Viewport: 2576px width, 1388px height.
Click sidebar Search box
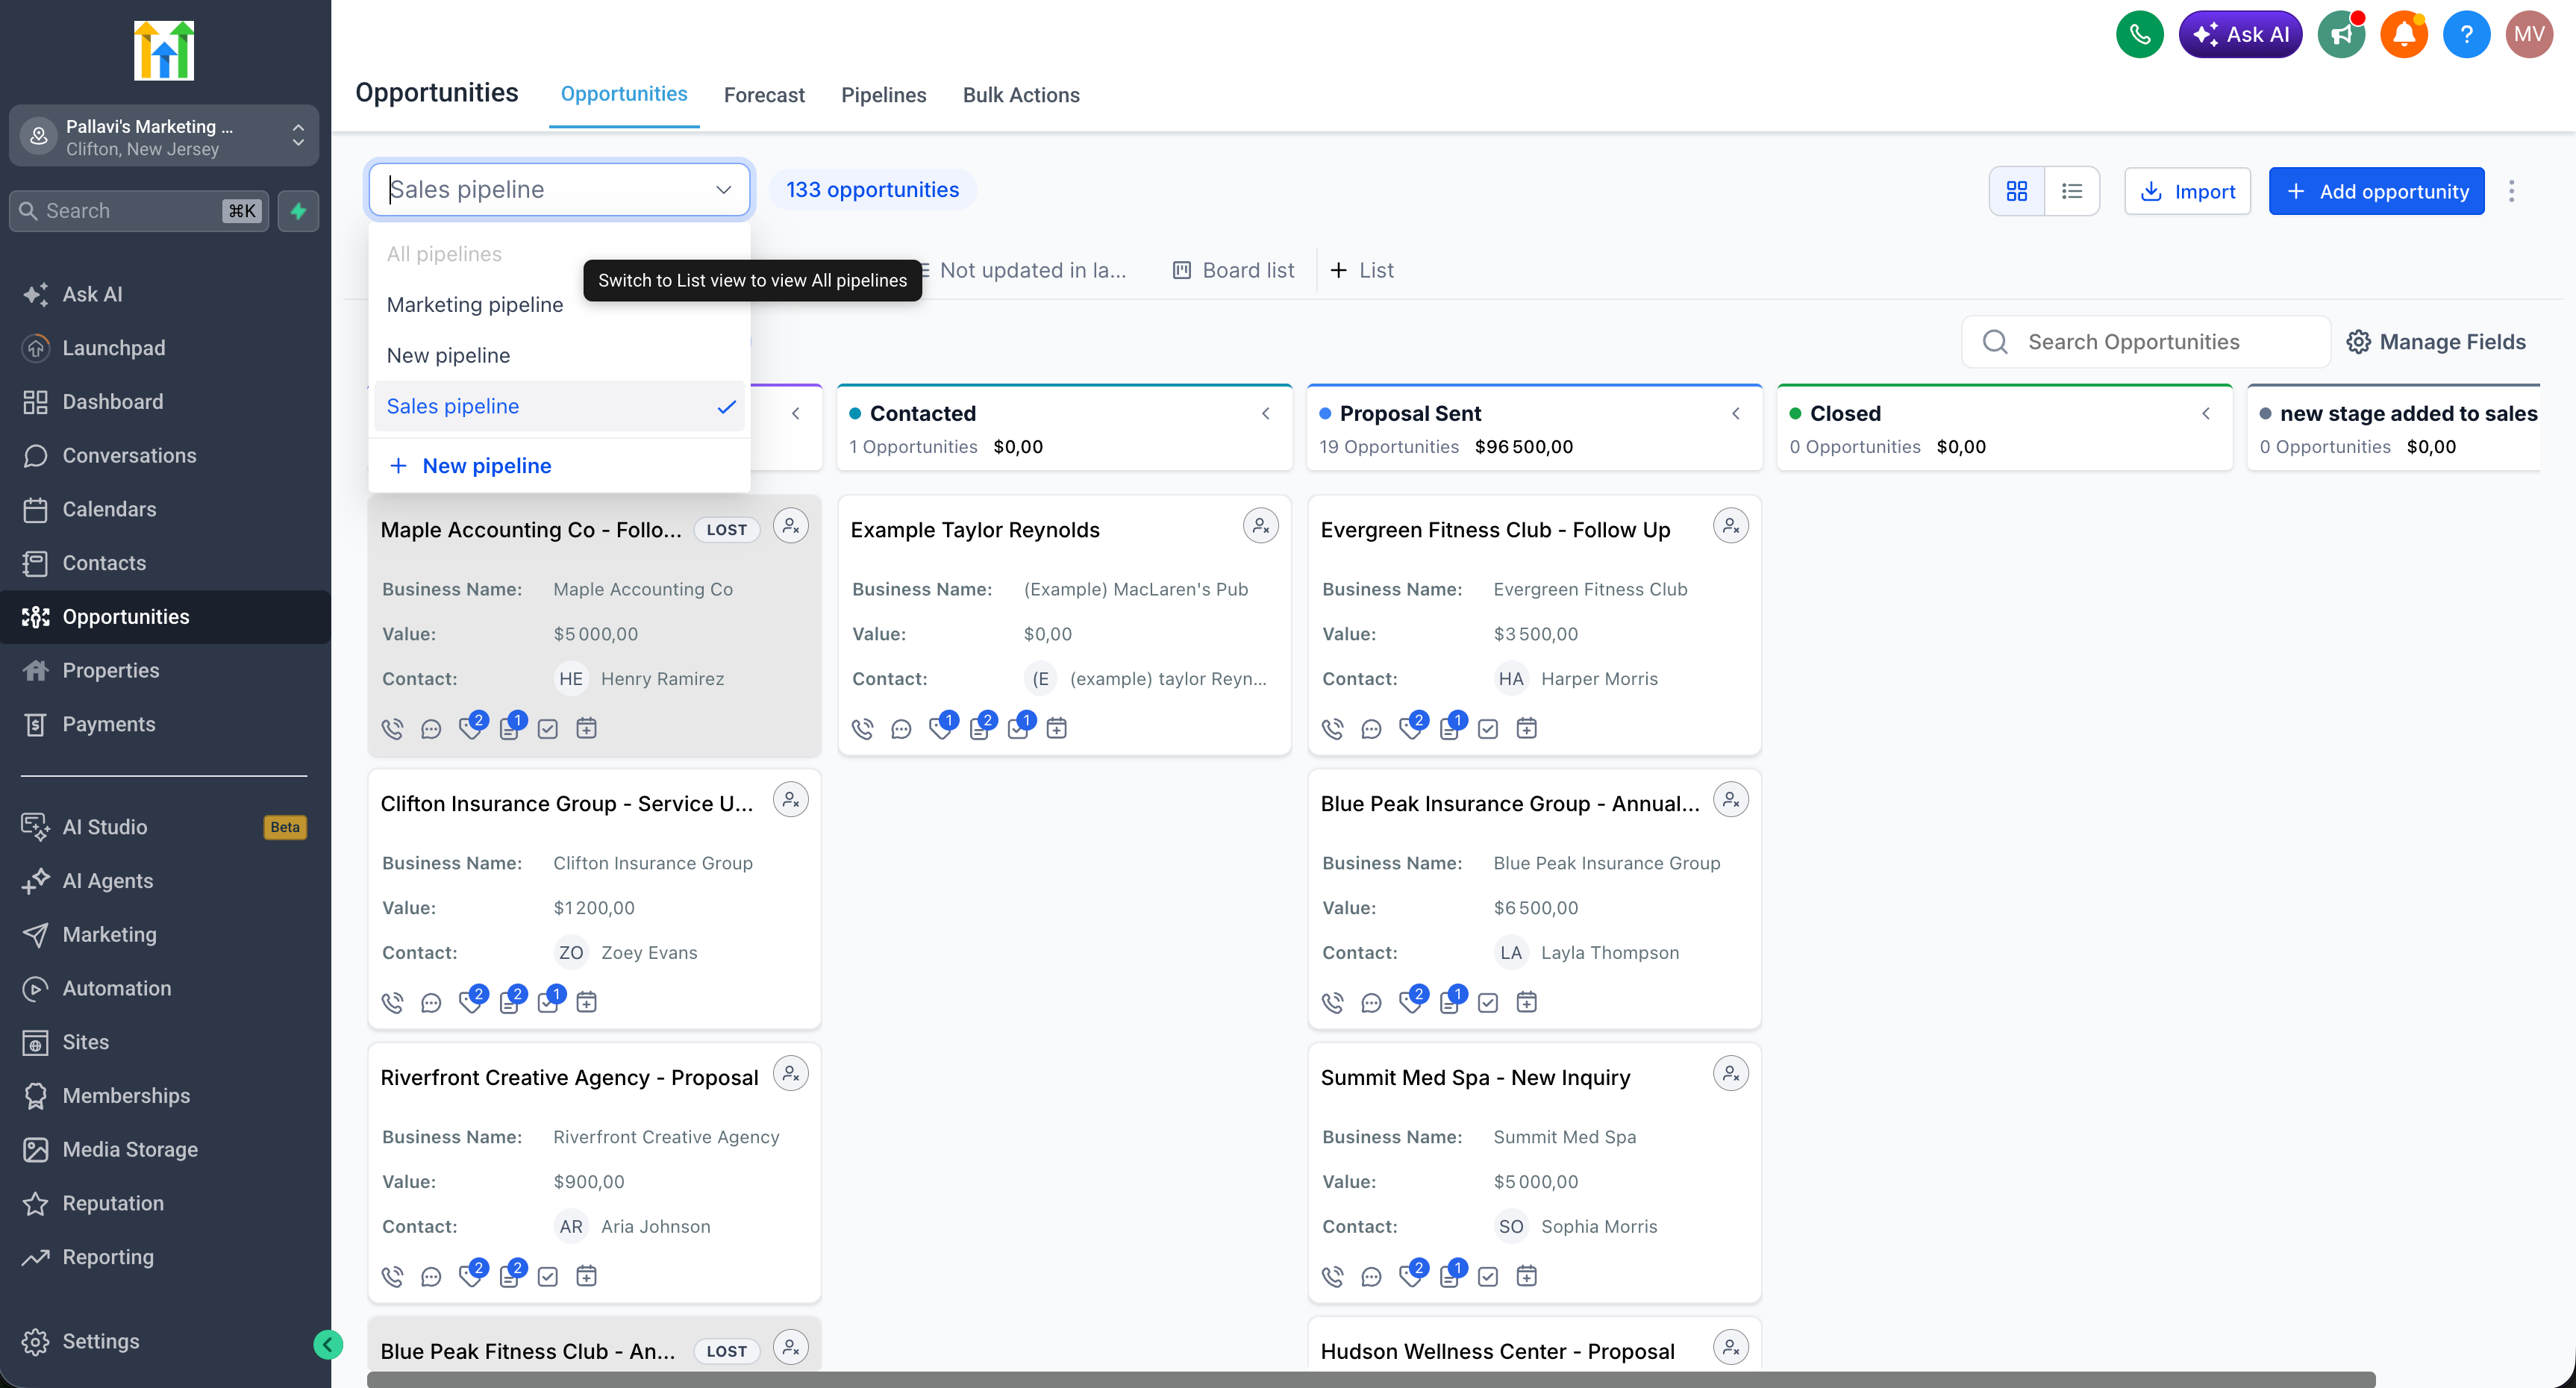tap(139, 211)
